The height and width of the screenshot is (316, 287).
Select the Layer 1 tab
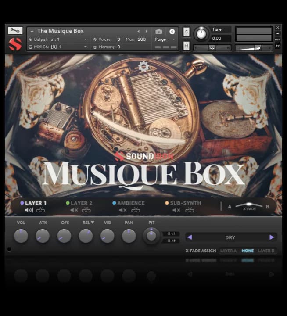tap(33, 203)
